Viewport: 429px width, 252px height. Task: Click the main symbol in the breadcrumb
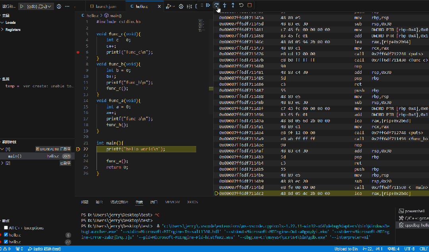(x=113, y=16)
